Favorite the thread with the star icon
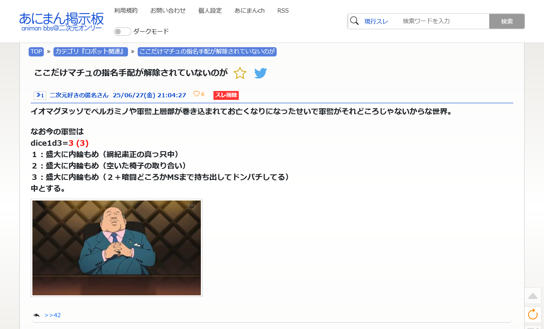 [x=240, y=73]
